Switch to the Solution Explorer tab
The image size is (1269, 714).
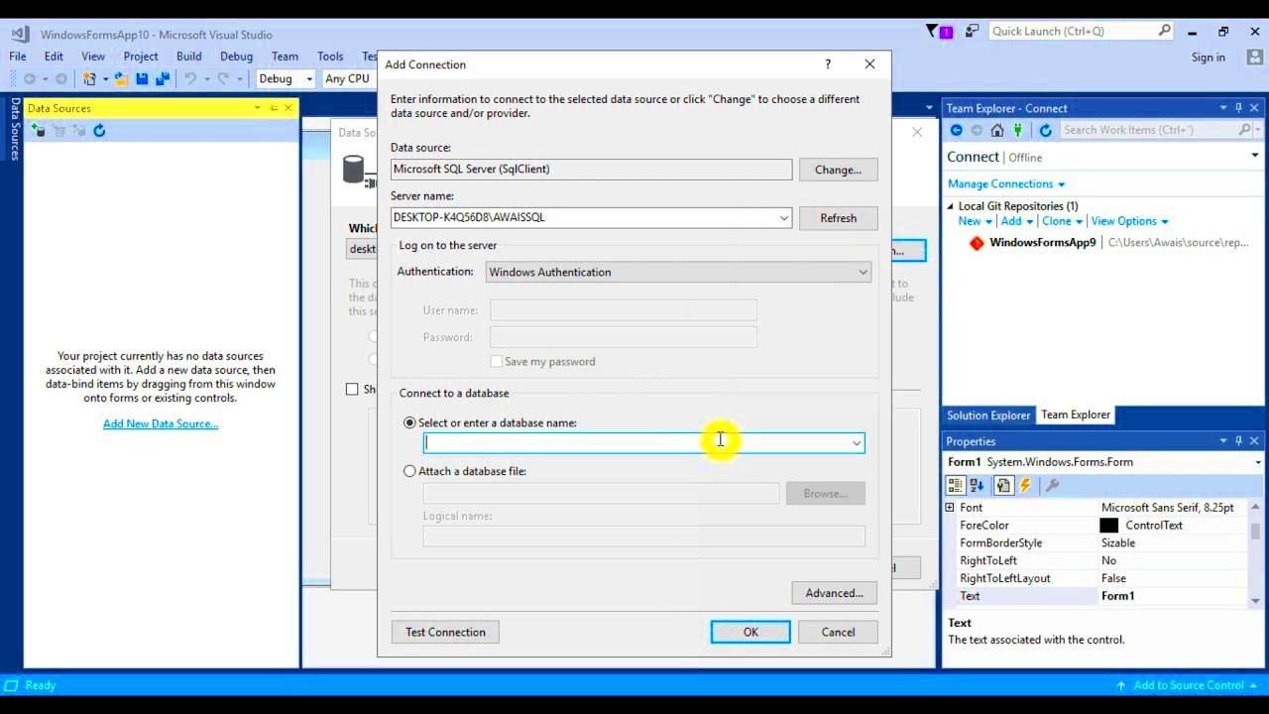click(988, 415)
